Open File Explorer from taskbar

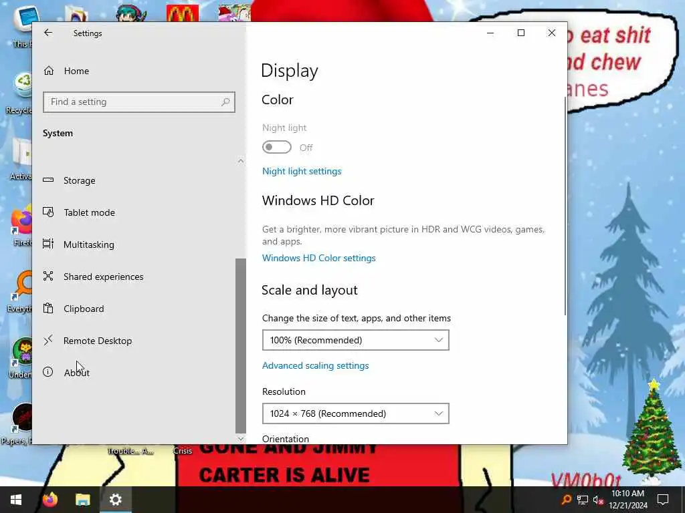[82, 500]
